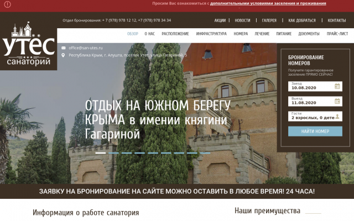This screenshot has width=354, height=221.
Task: Select the first white slider indicator
Action: pyautogui.click(x=101, y=153)
